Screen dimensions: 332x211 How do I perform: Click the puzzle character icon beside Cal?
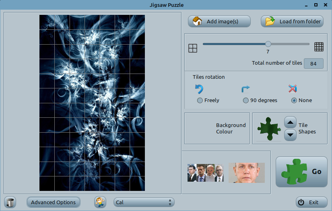click(100, 202)
